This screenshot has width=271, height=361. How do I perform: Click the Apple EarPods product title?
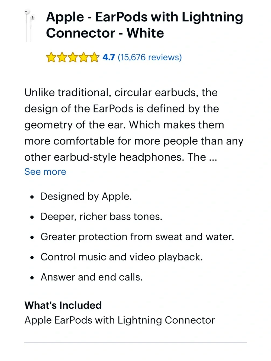144,25
